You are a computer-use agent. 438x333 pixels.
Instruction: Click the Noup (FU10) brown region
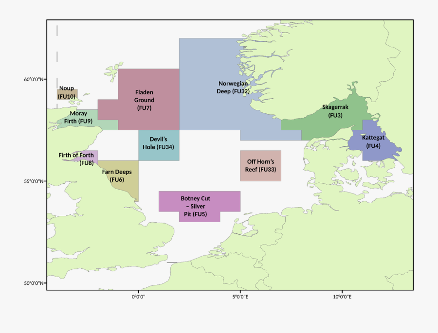click(67, 94)
